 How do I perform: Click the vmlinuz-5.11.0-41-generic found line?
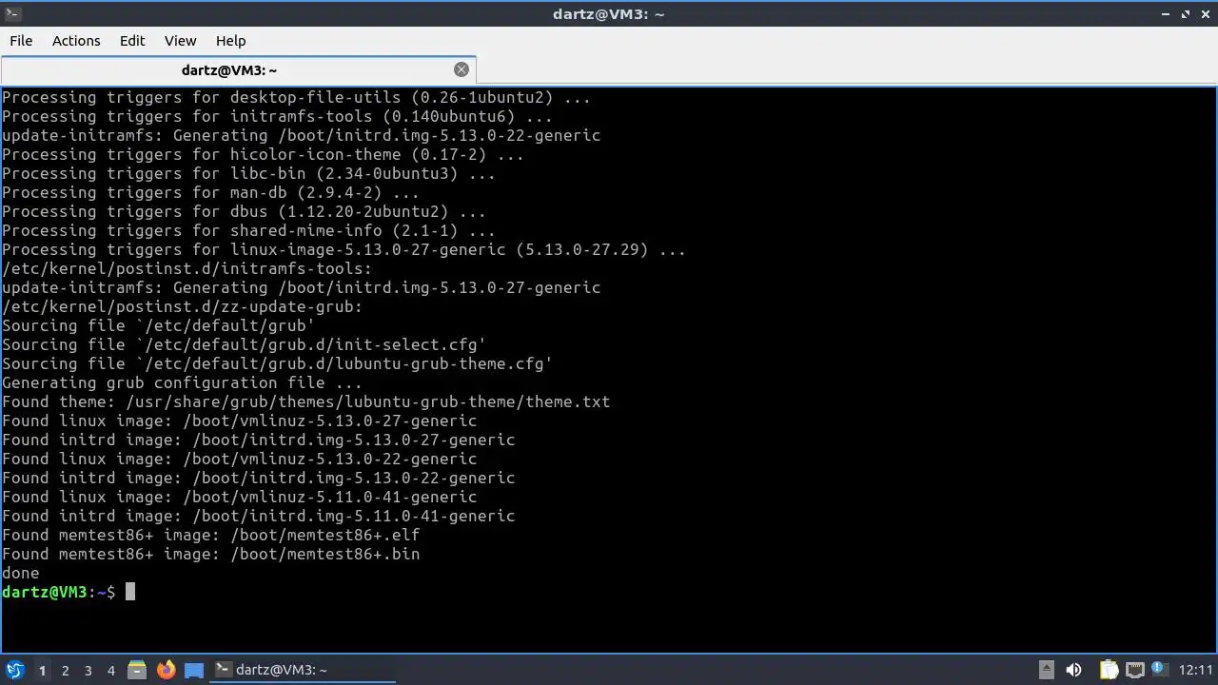[x=239, y=497]
